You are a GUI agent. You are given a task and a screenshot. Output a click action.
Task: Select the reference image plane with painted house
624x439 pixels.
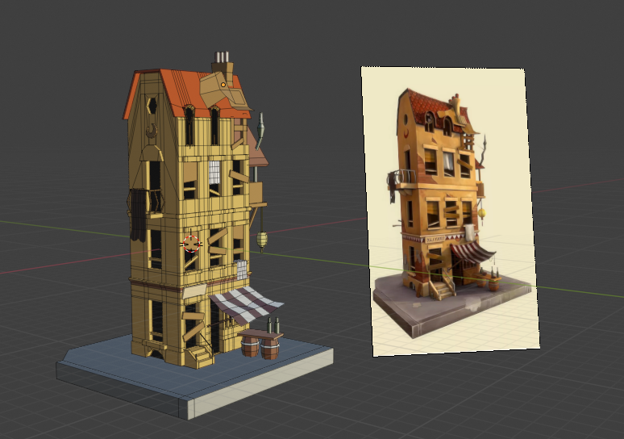pos(451,211)
